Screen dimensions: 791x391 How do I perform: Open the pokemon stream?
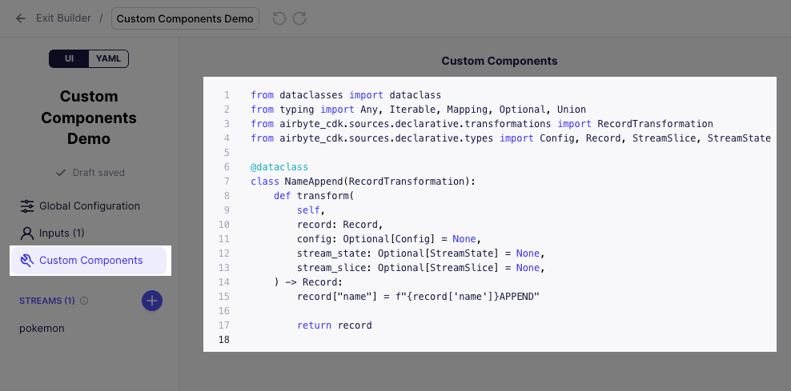(x=42, y=329)
